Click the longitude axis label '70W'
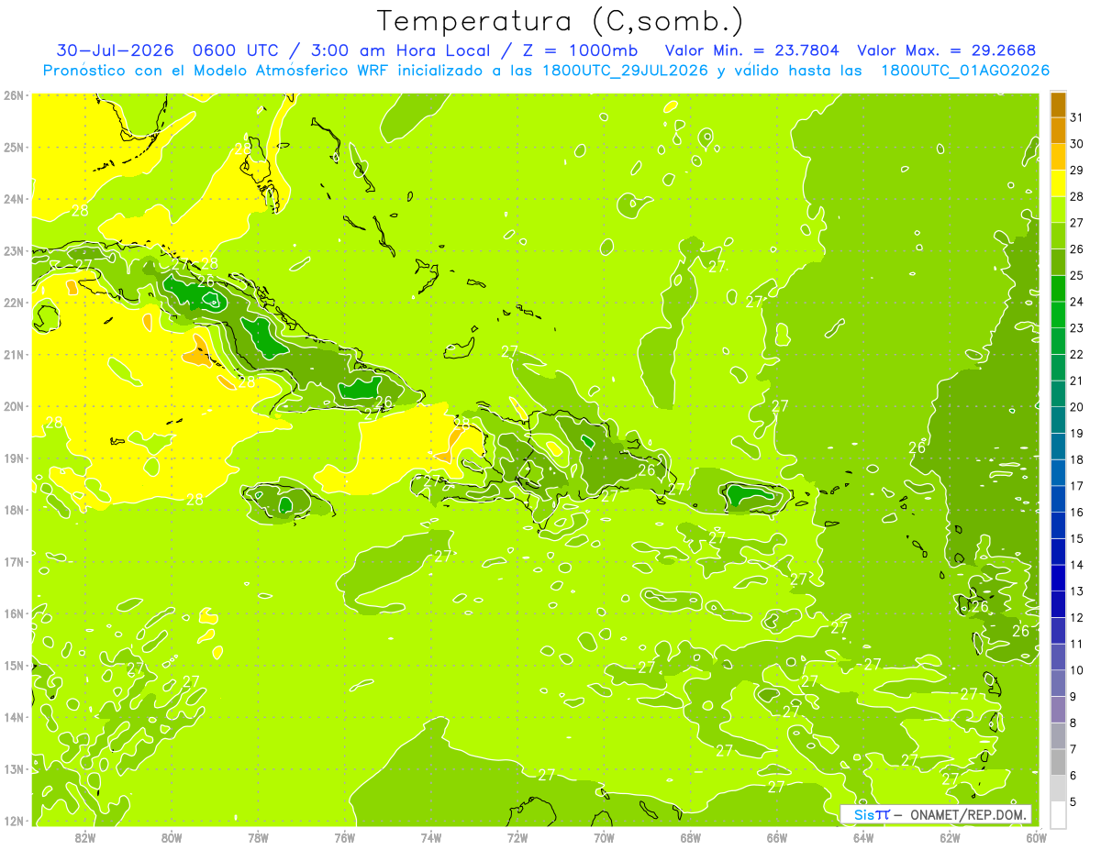Screen dimensions: 1101x850 pos(604,837)
